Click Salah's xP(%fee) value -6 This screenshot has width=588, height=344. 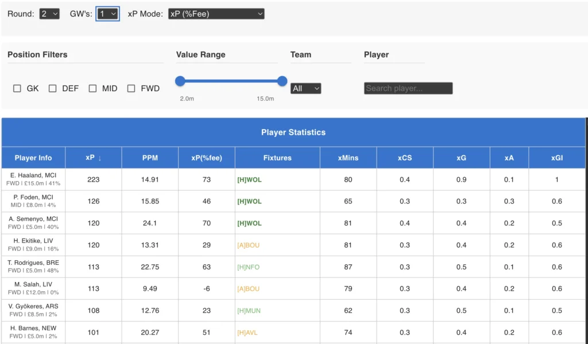[x=207, y=288]
